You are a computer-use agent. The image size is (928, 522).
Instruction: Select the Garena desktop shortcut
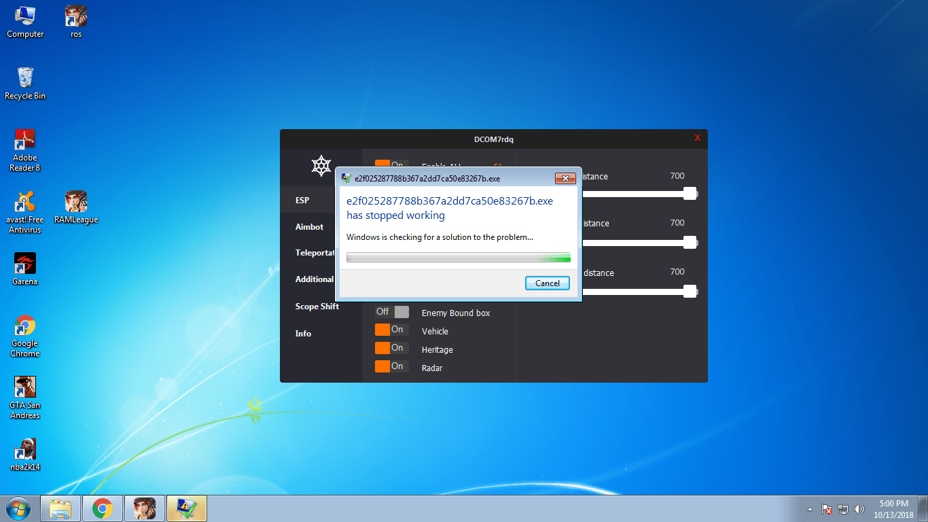(x=25, y=269)
